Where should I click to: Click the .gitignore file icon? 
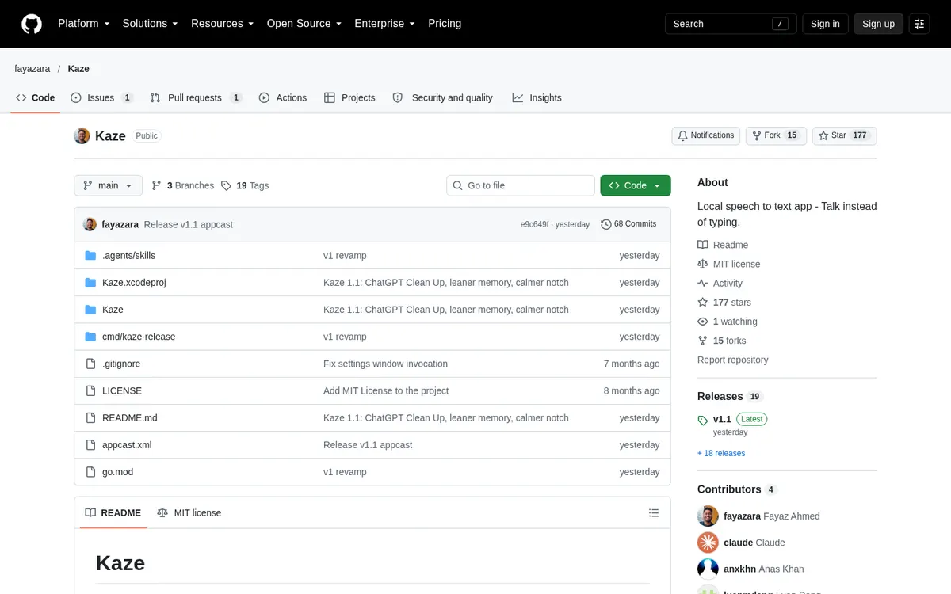pyautogui.click(x=90, y=364)
